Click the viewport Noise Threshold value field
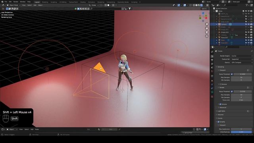This screenshot has width=254, height=143. tap(242, 74)
